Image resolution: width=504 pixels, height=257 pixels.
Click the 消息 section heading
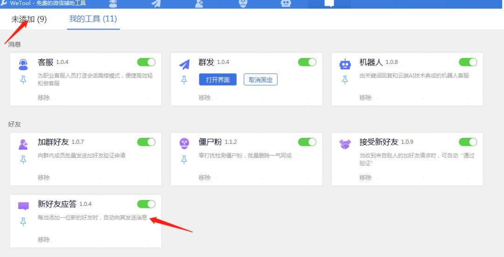pos(14,44)
